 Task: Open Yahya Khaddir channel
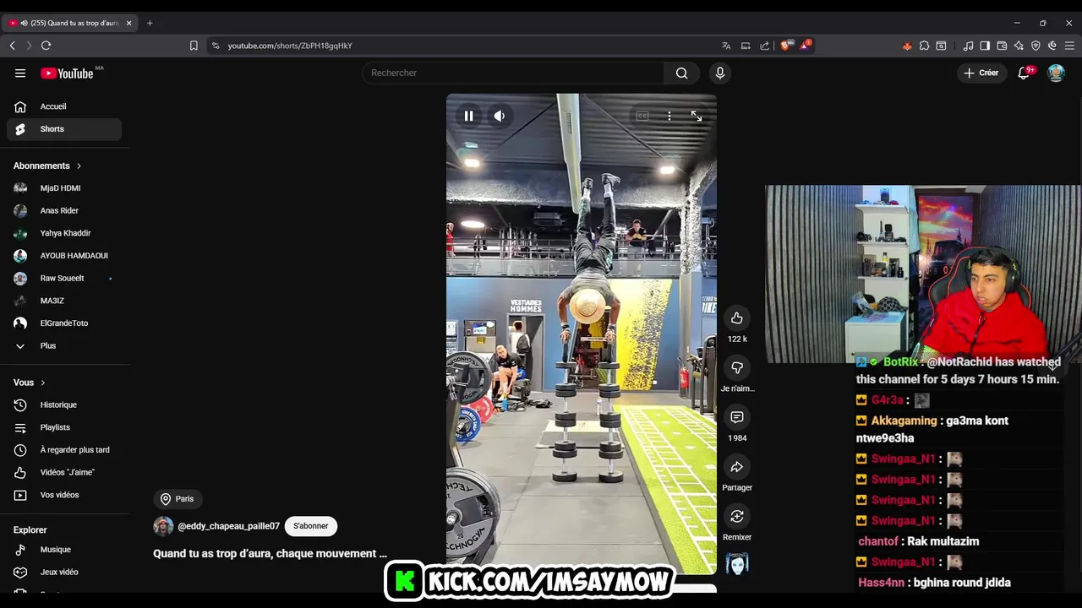pos(64,233)
